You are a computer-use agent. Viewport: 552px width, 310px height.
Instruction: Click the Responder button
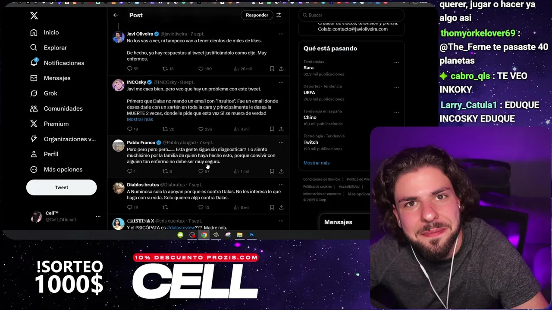[x=257, y=15]
